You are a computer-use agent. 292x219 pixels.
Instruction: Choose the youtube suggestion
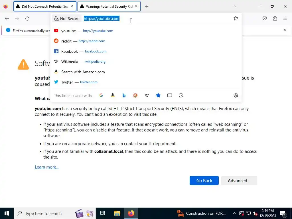(x=146, y=31)
